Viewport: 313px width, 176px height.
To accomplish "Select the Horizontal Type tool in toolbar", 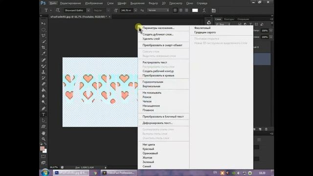I will (44, 114).
